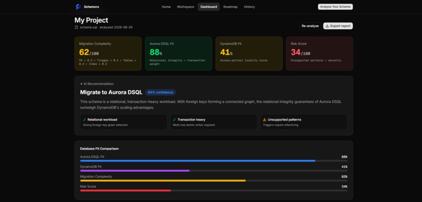Click the schema.sql file icon
Viewport: 422px width, 202px height.
[x=76, y=27]
